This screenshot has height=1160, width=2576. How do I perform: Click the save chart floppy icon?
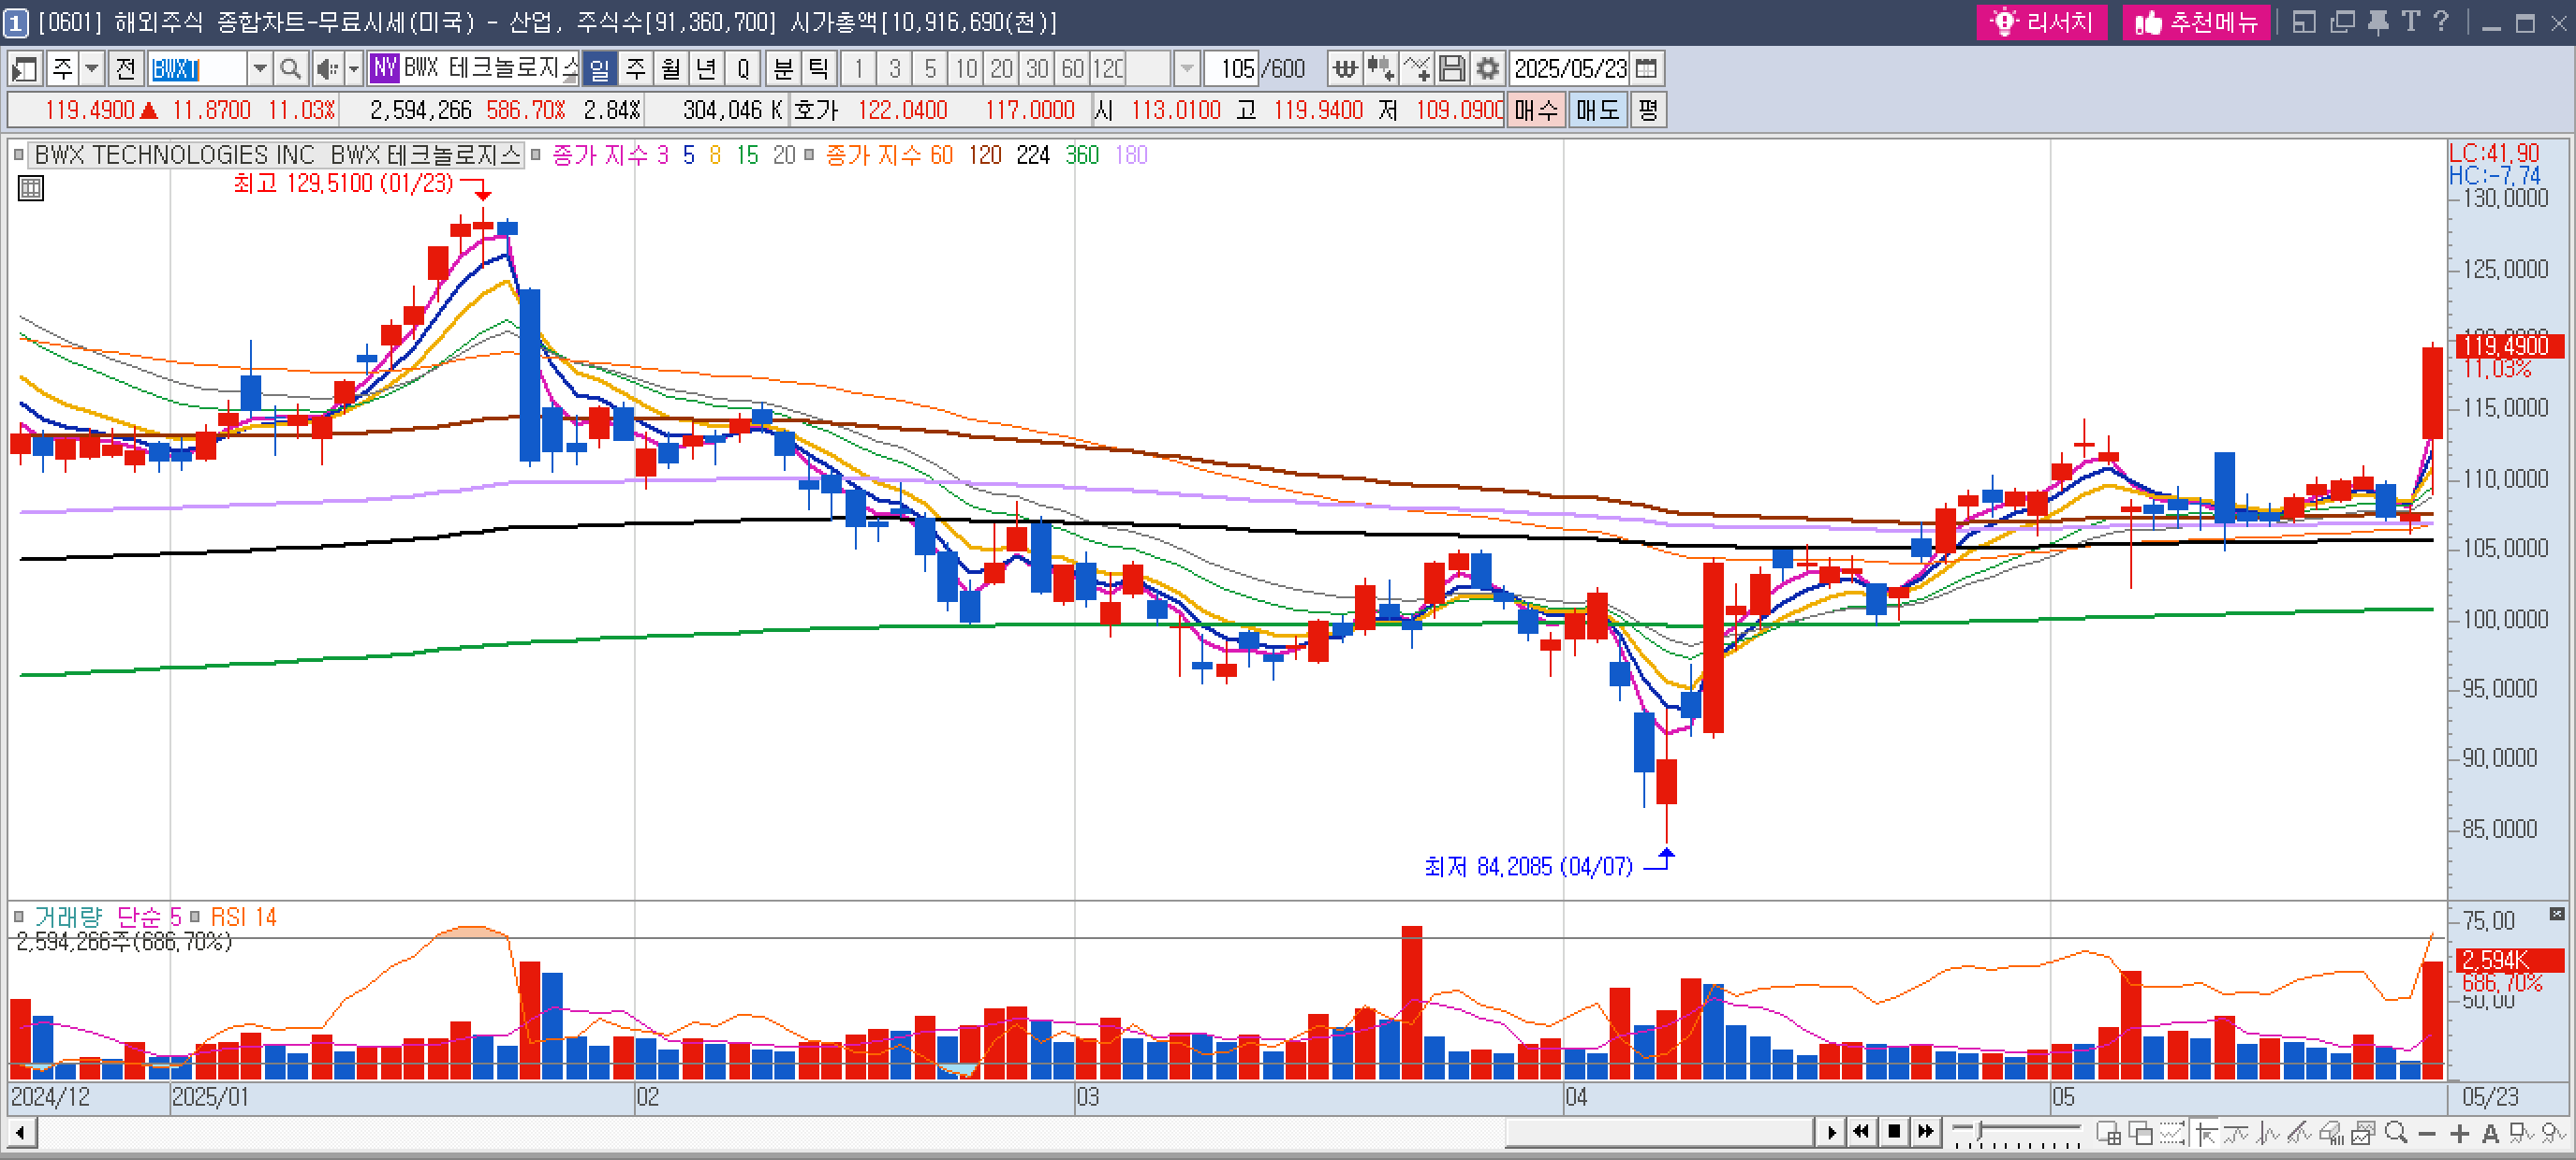(1452, 69)
